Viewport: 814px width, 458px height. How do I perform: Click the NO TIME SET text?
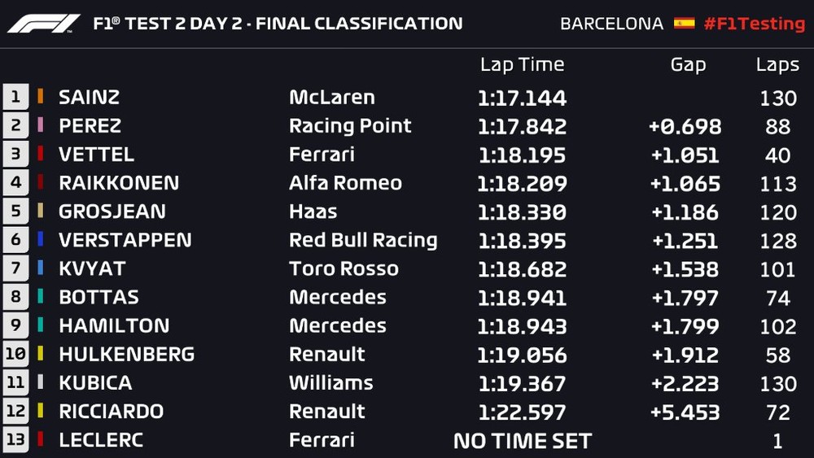pyautogui.click(x=522, y=441)
